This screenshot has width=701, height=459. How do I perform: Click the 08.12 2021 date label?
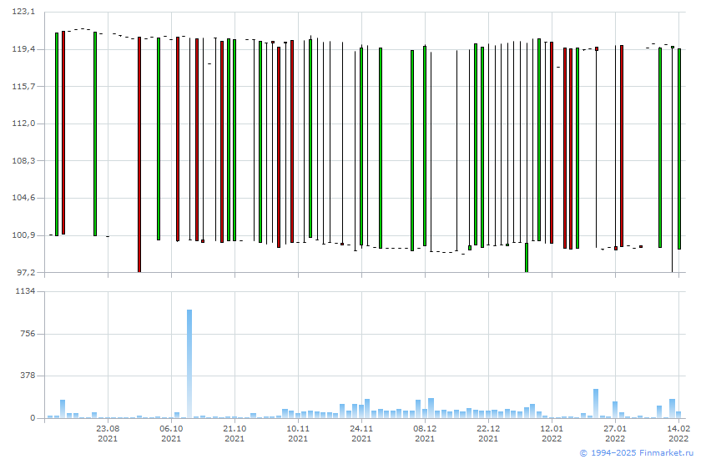point(425,433)
